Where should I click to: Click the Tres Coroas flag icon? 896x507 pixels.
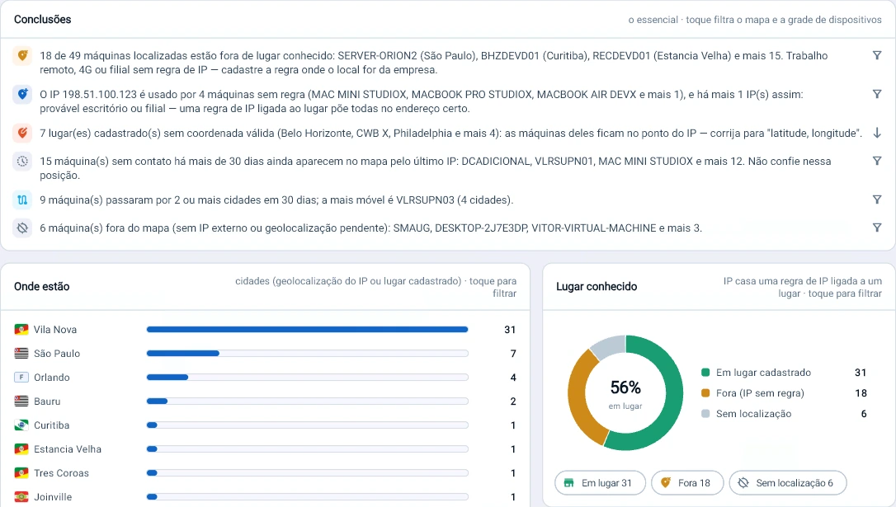[21, 473]
